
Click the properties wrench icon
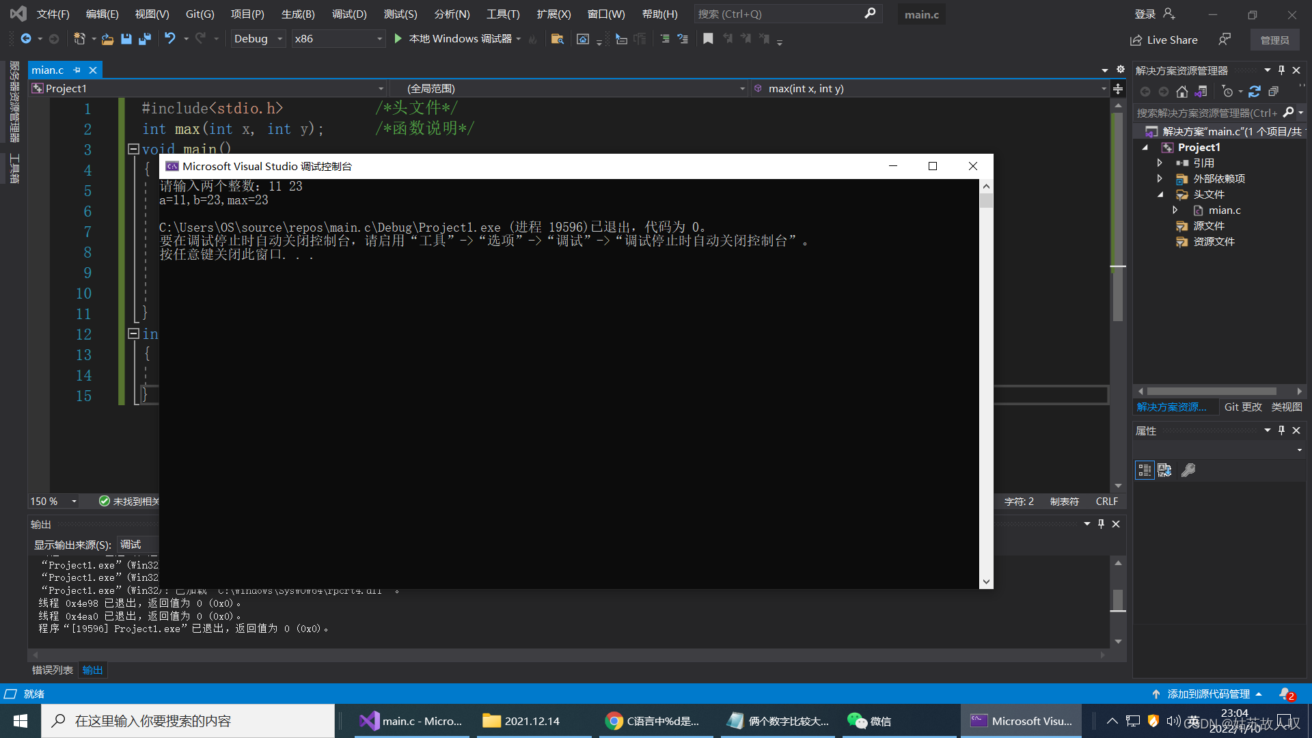pyautogui.click(x=1188, y=470)
